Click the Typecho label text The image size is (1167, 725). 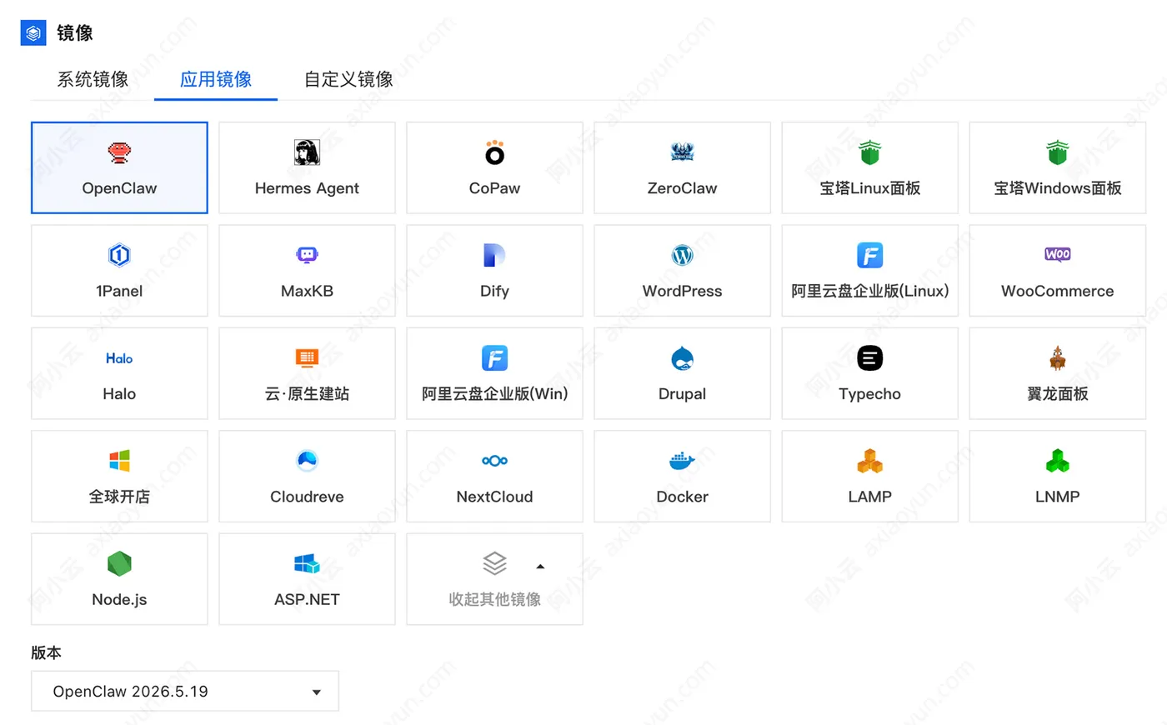pos(869,394)
